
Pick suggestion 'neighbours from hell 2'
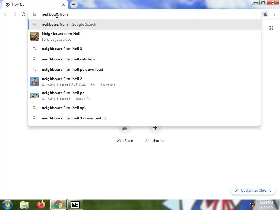coord(144,81)
